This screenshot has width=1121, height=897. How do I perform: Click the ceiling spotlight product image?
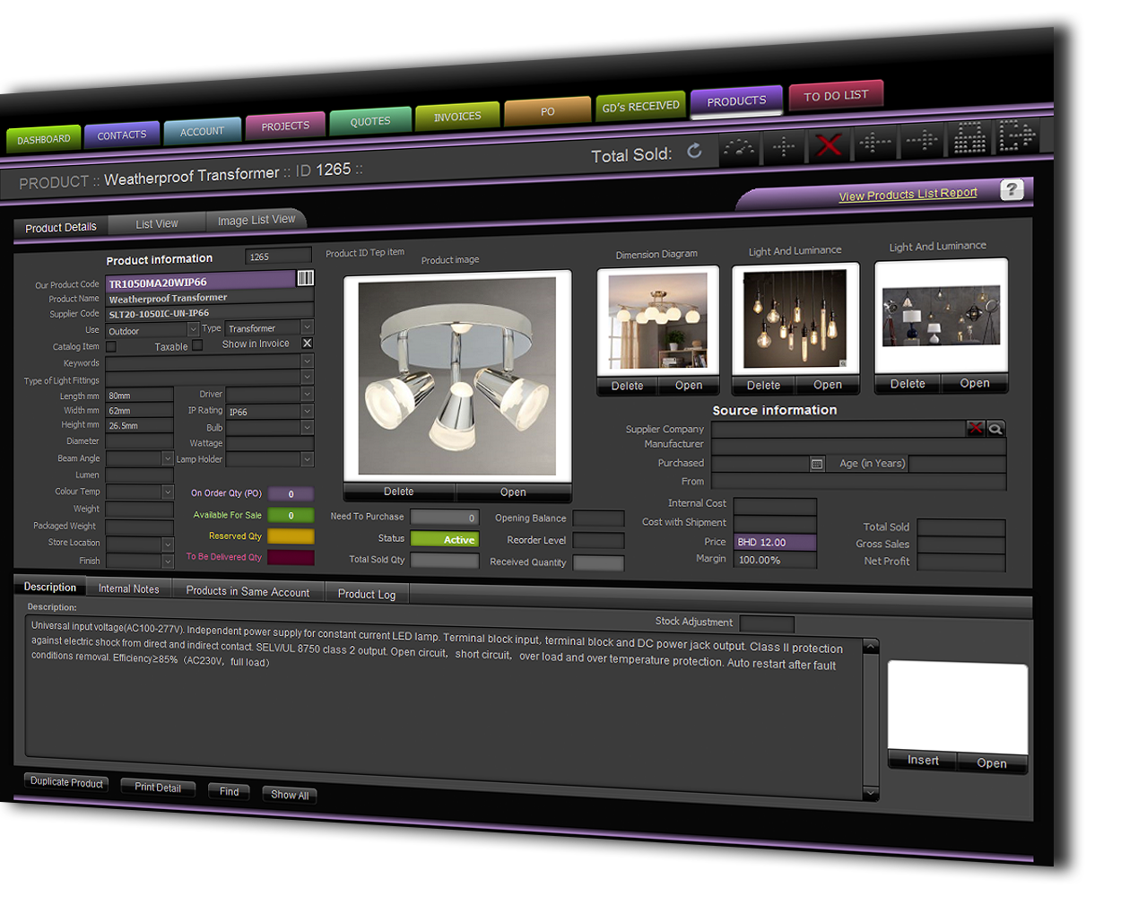click(x=456, y=376)
